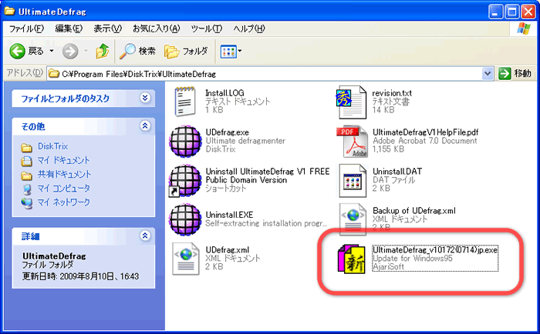Image resolution: width=540 pixels, height=334 pixels.
Task: Click the My Computer icon in sidebar
Action: pyautogui.click(x=26, y=189)
